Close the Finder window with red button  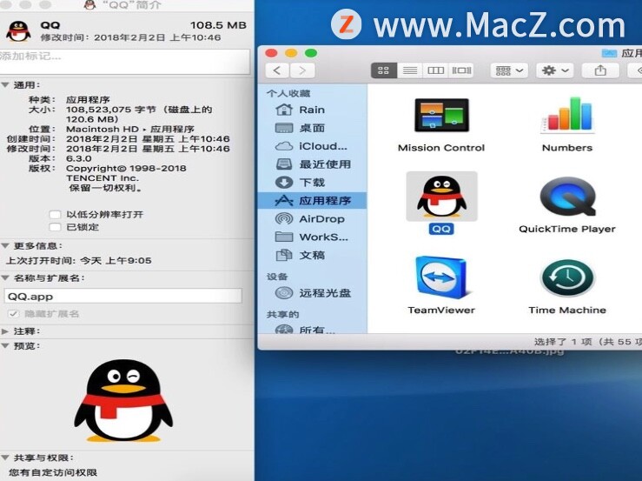[271, 53]
